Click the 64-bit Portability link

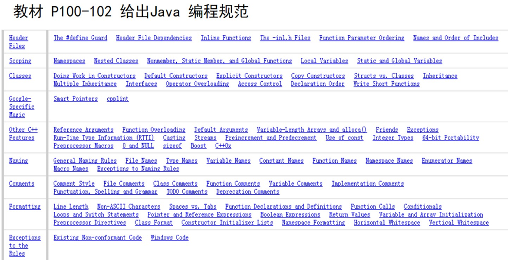pyautogui.click(x=451, y=138)
